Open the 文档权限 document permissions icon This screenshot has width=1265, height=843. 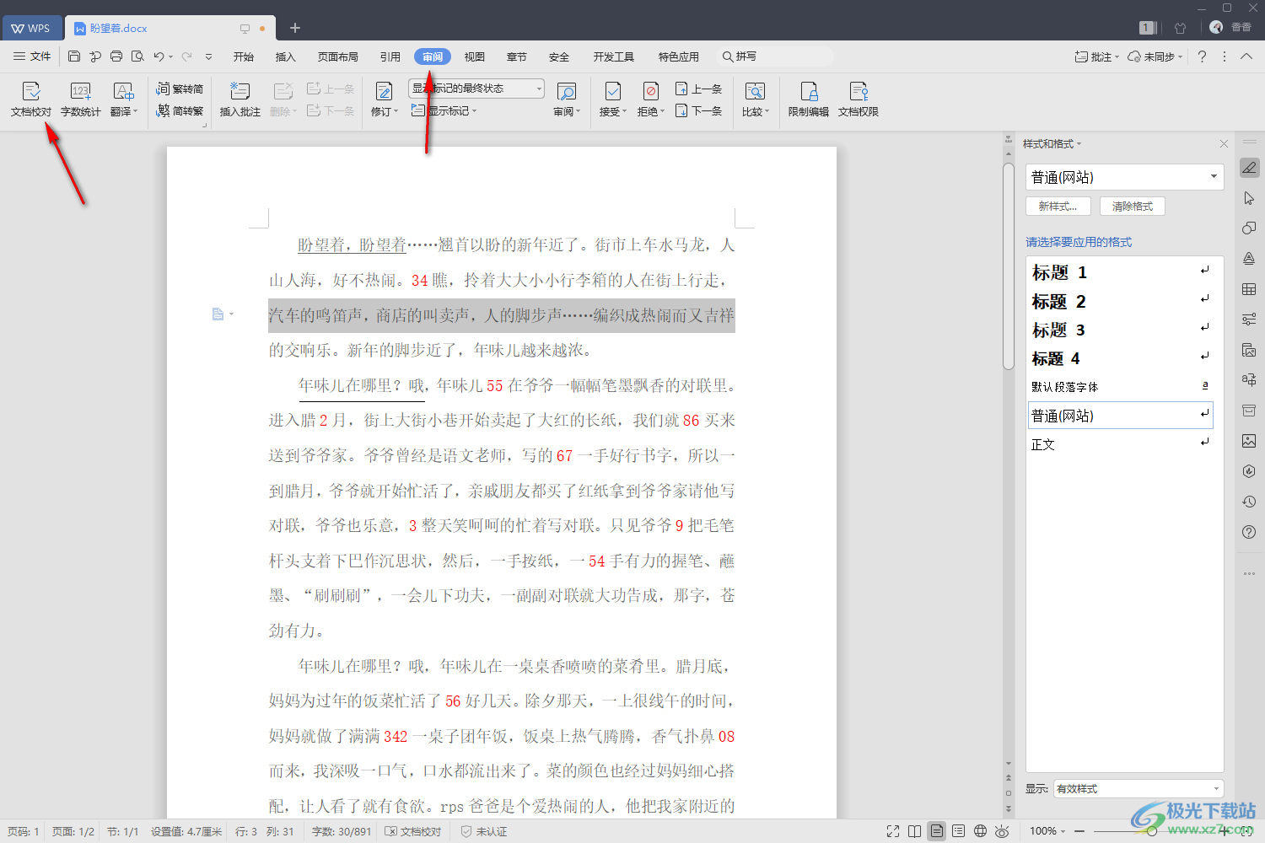tap(858, 99)
